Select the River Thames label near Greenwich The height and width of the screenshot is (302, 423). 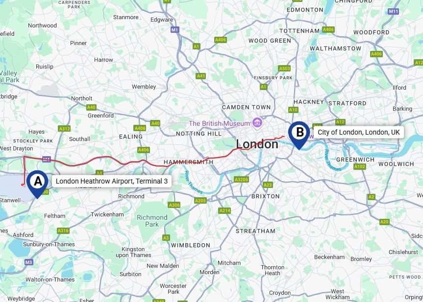[332, 161]
